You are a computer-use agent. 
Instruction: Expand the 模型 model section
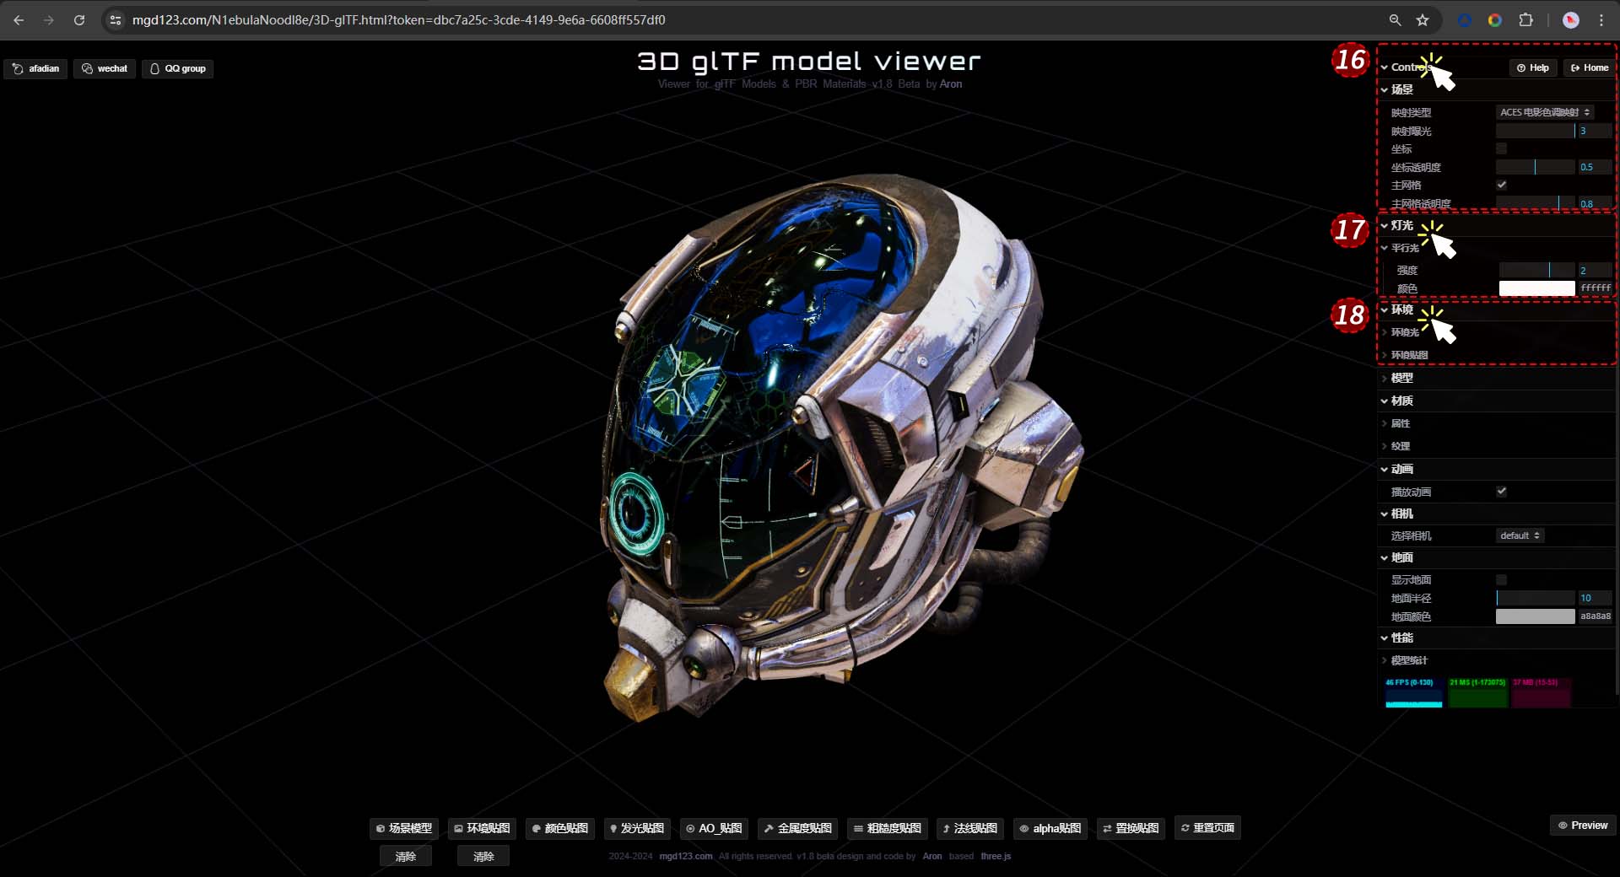coord(1401,378)
